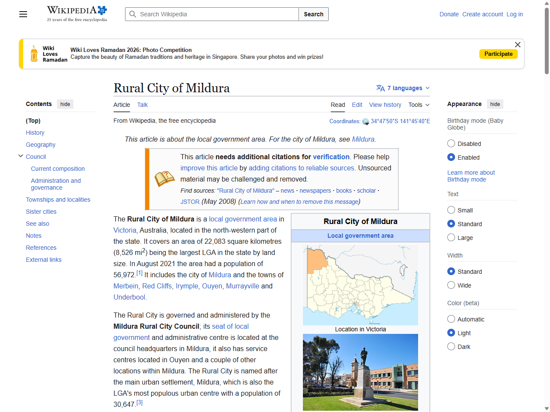Image resolution: width=550 pixels, height=412 pixels.
Task: Expand the 7 languages dropdown
Action: pyautogui.click(x=403, y=88)
